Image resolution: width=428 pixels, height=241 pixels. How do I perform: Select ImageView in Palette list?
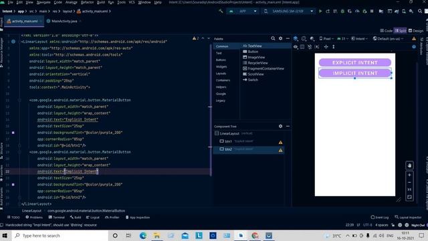253,58
